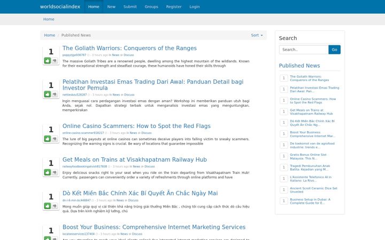Upvote Online Casino Scammers story

click(48, 139)
